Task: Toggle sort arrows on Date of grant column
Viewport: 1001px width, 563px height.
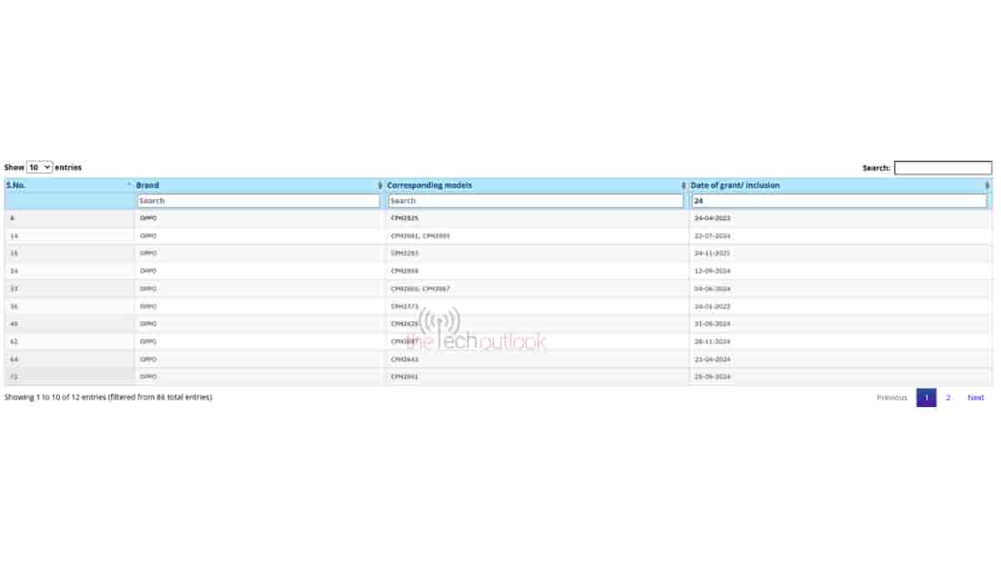Action: pyautogui.click(x=988, y=185)
